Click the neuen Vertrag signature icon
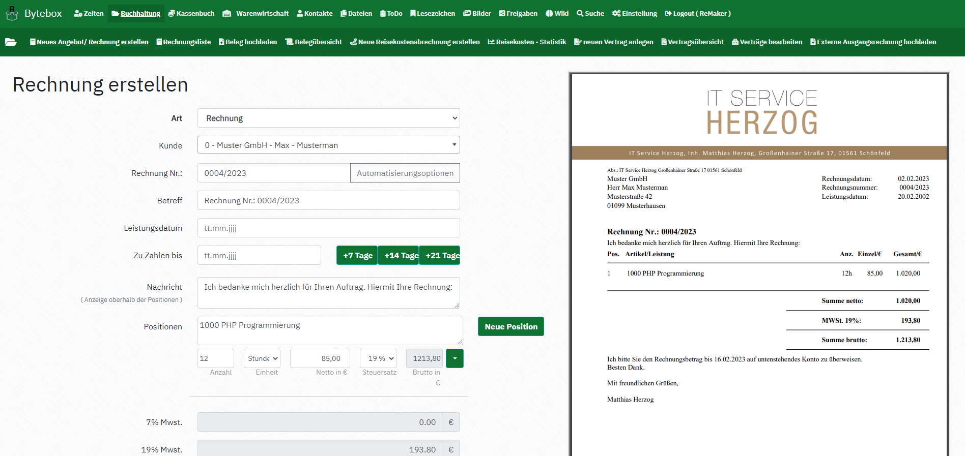The image size is (965, 456). 578,42
